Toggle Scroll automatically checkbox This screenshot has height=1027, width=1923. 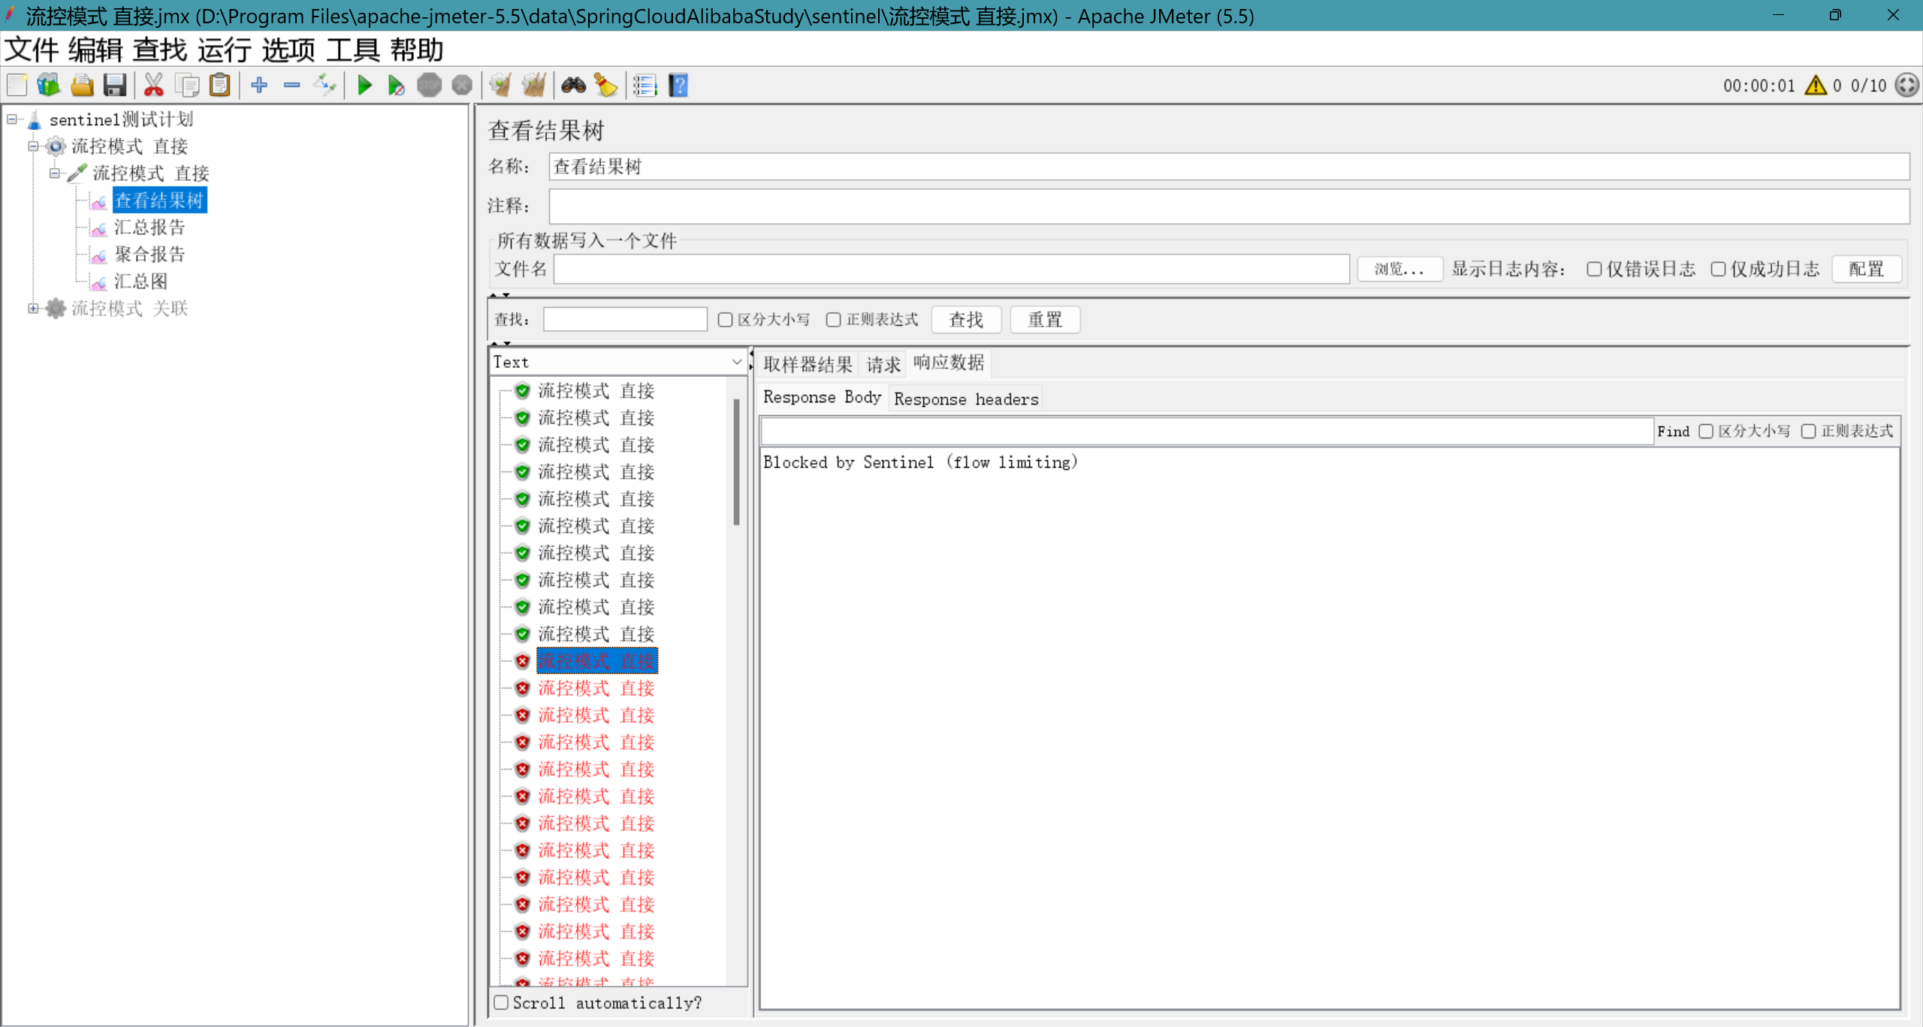502,1002
